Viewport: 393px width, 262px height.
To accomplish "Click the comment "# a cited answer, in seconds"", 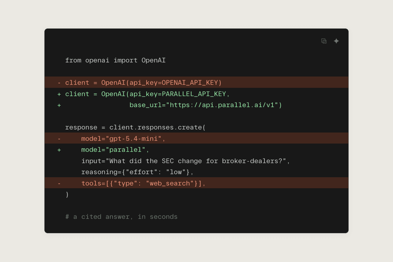I will point(122,217).
